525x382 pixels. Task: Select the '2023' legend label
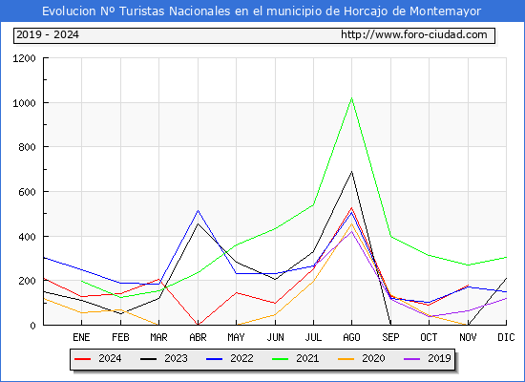pyautogui.click(x=176, y=358)
